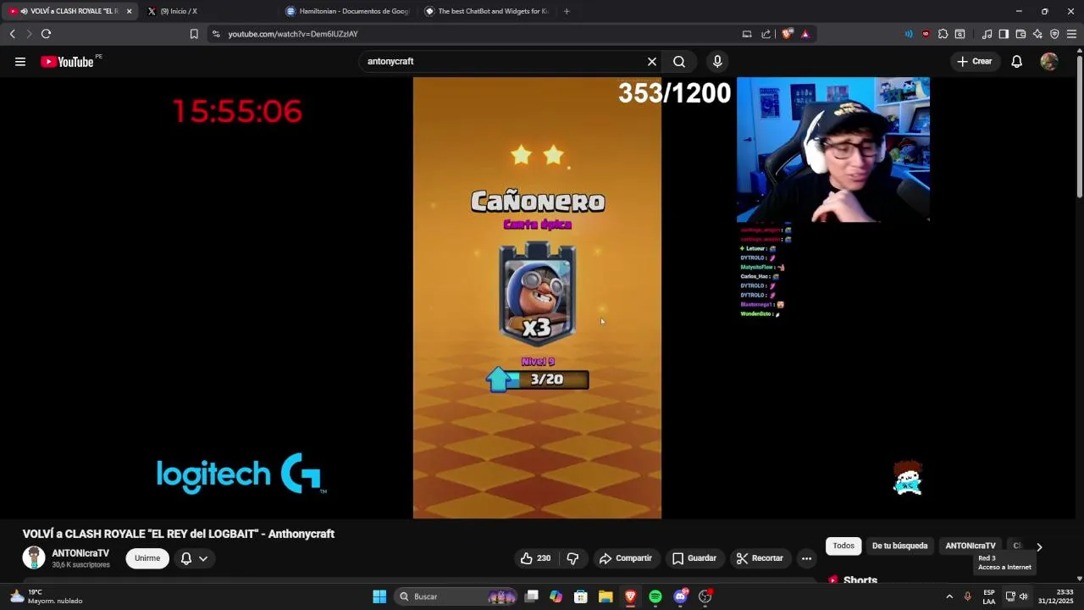Image resolution: width=1084 pixels, height=610 pixels.
Task: Close the current YouTube browser tab
Action: pos(129,11)
